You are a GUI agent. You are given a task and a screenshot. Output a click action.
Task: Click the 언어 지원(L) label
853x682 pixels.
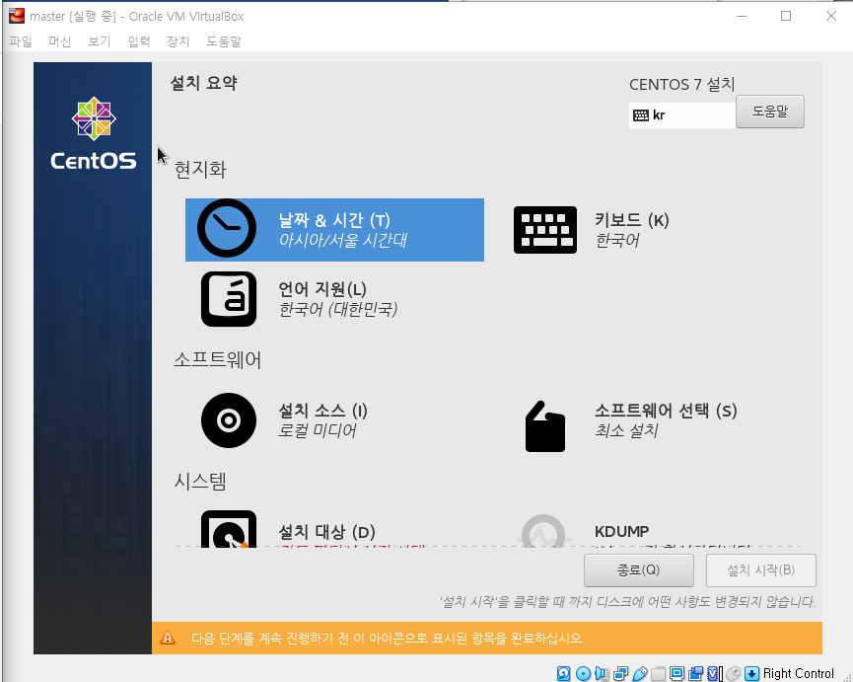pos(322,289)
